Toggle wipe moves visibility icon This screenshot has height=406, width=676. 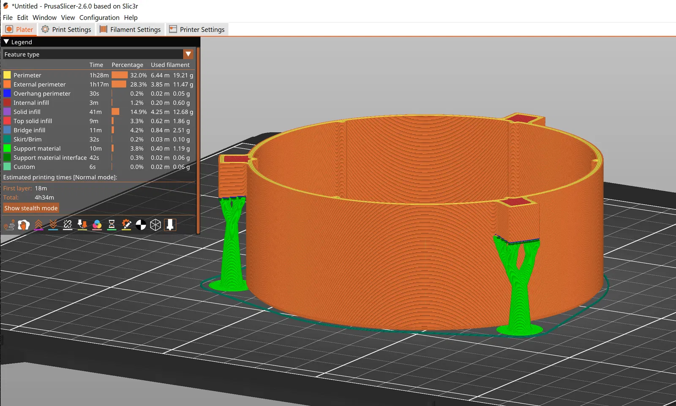point(24,225)
